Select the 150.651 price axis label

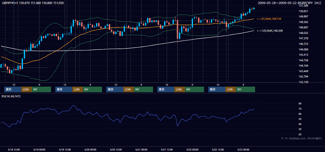click(303, 11)
